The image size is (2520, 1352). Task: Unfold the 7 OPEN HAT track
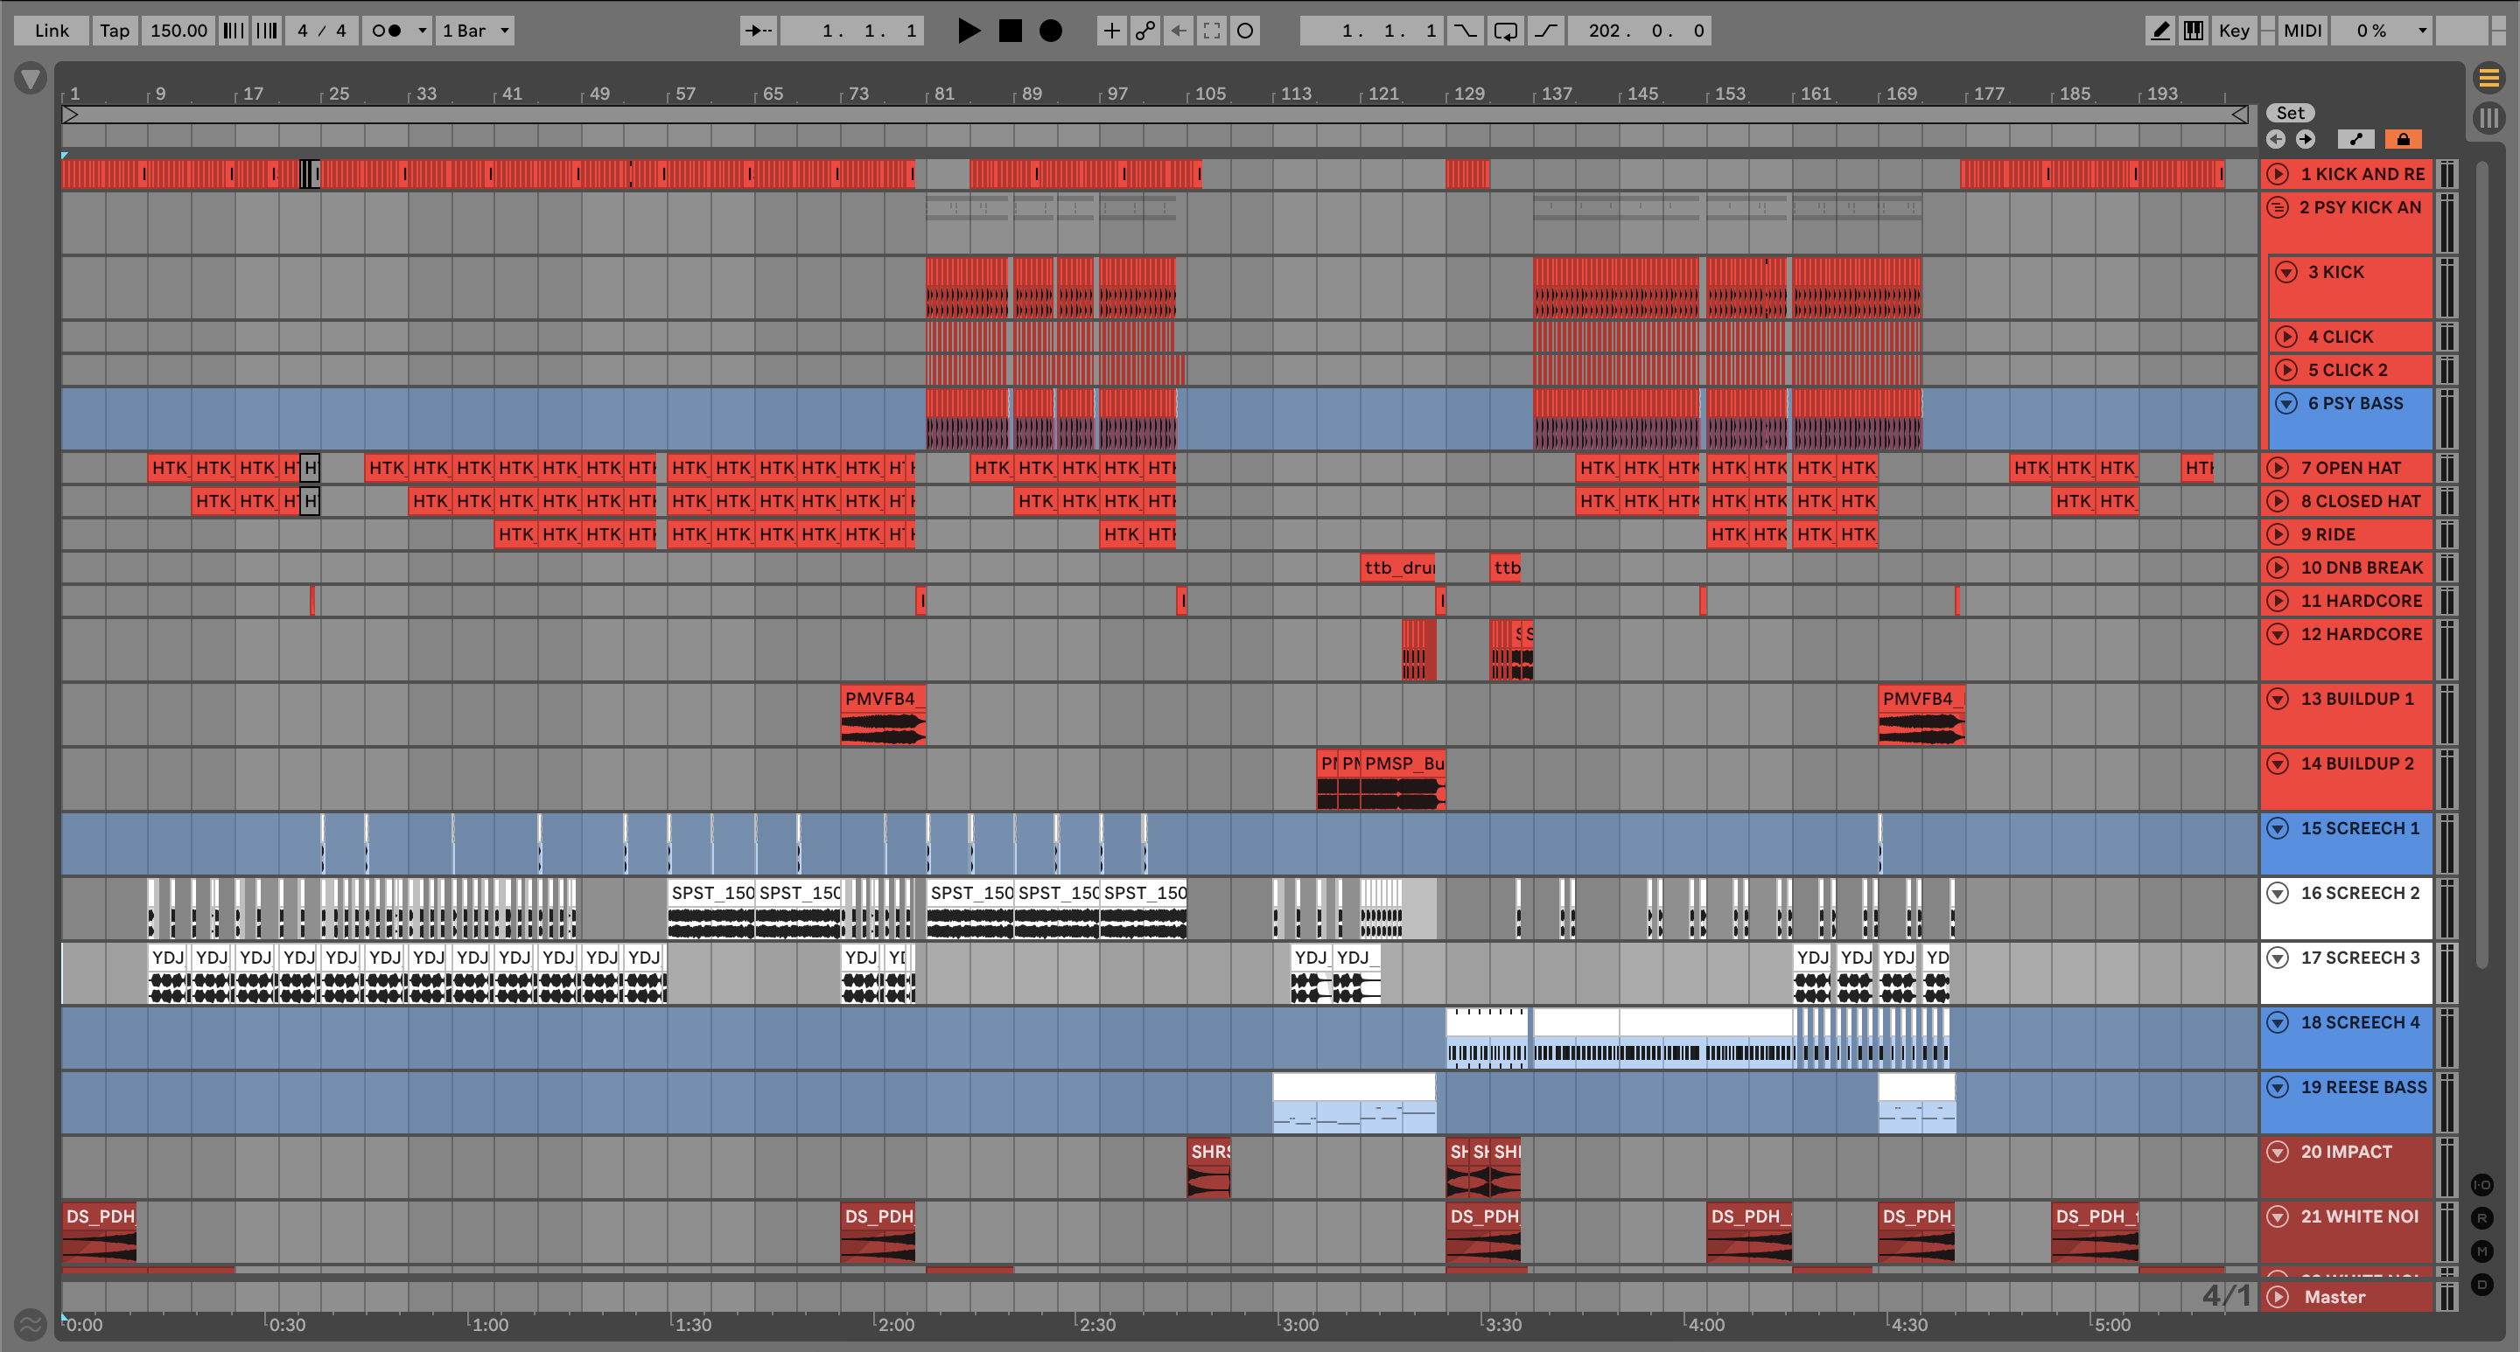coord(2278,467)
